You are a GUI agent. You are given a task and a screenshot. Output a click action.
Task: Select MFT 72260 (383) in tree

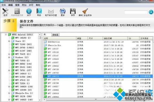coord(23,44)
